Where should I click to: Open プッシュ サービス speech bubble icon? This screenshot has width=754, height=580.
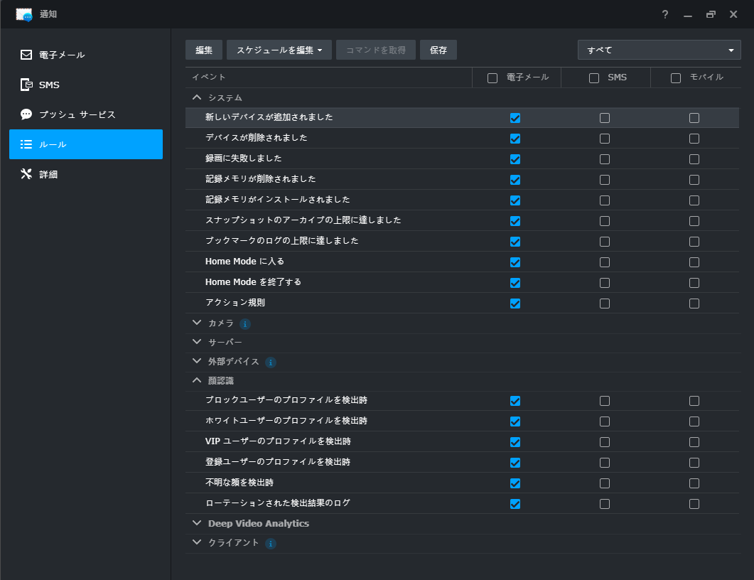click(x=26, y=114)
